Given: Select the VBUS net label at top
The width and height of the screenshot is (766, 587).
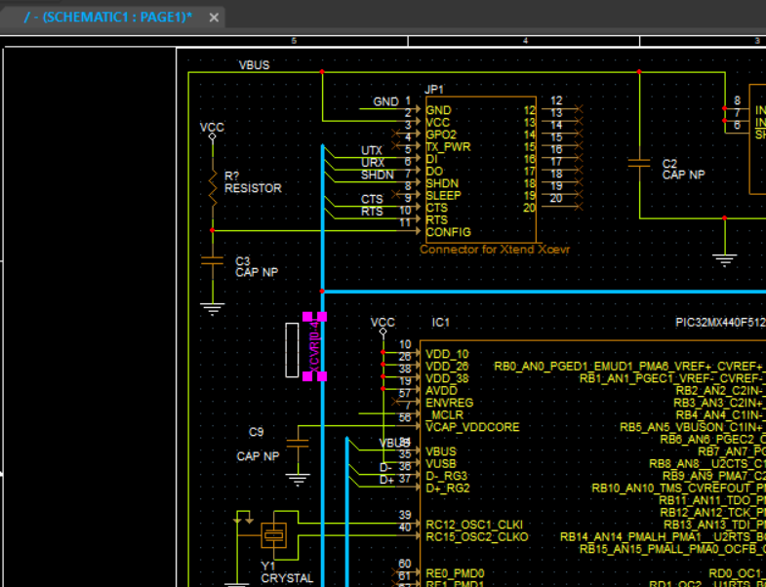Looking at the screenshot, I should pyautogui.click(x=254, y=65).
